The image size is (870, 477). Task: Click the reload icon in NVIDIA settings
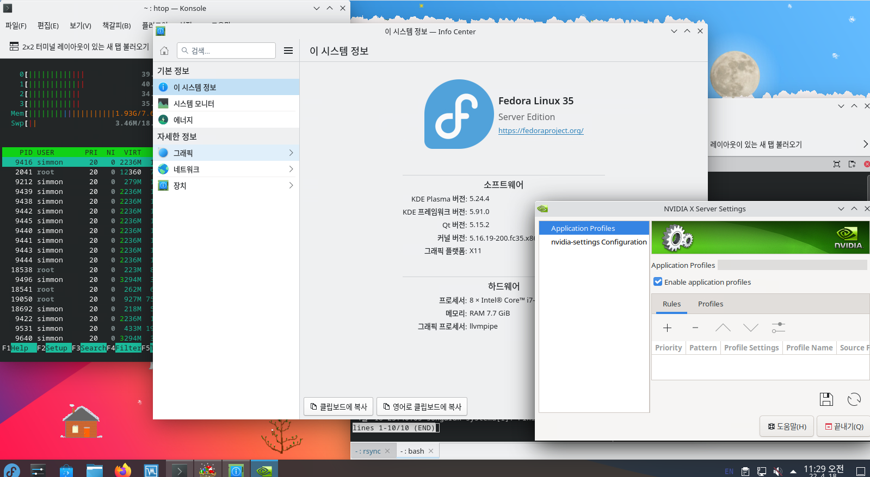click(854, 399)
